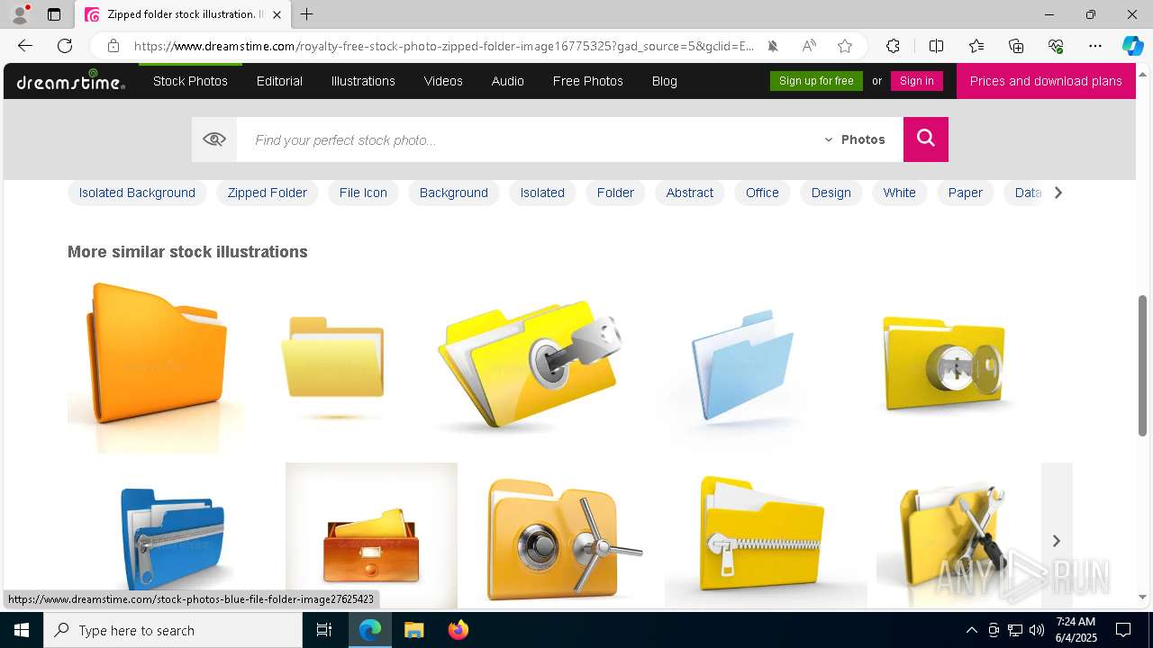Open the volume speaker tray icon

point(1036,630)
